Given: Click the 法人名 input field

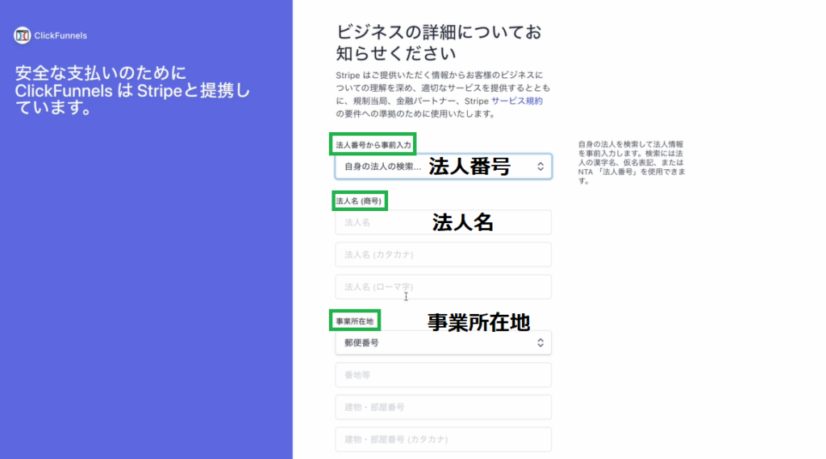Looking at the screenshot, I should (x=444, y=222).
